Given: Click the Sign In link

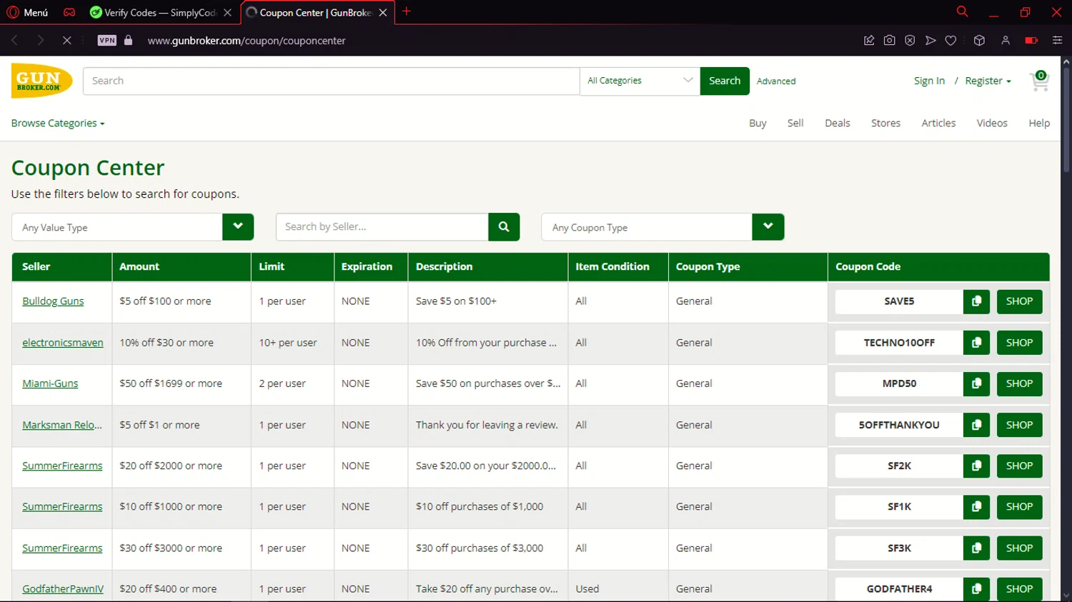Looking at the screenshot, I should tap(929, 81).
